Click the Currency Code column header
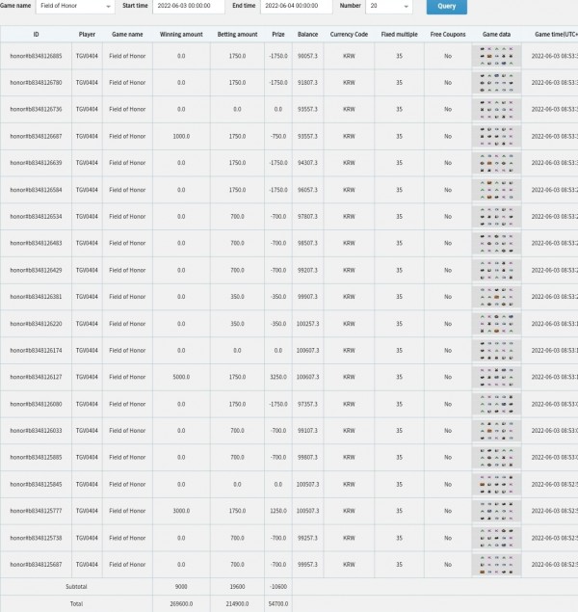This screenshot has height=612, width=578. pyautogui.click(x=349, y=35)
